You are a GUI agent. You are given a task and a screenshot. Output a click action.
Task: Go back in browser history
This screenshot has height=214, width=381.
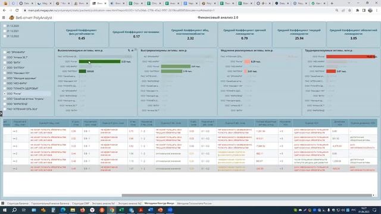pos(4,11)
